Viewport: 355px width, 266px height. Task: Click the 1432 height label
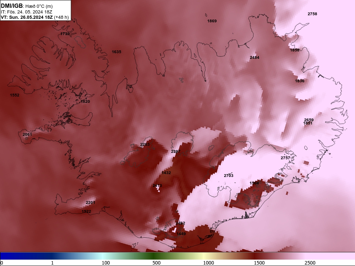point(166,173)
